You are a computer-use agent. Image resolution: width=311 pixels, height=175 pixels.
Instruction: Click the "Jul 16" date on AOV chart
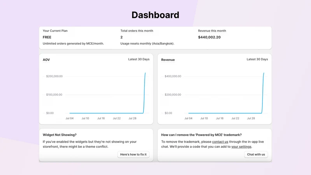point(101,118)
